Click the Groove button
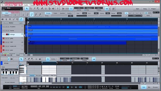Screen dimensions: 161x91 pyautogui.click(x=7, y=16)
